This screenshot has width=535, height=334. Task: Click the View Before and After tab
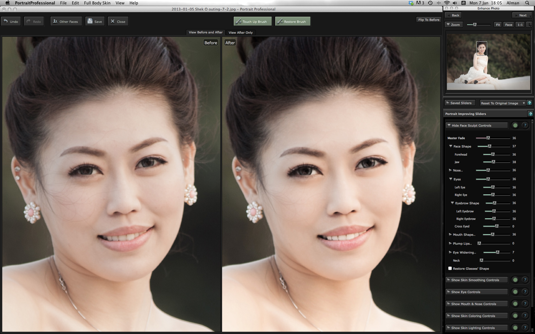point(205,32)
